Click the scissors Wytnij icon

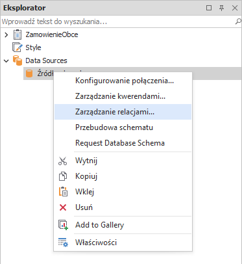click(63, 161)
